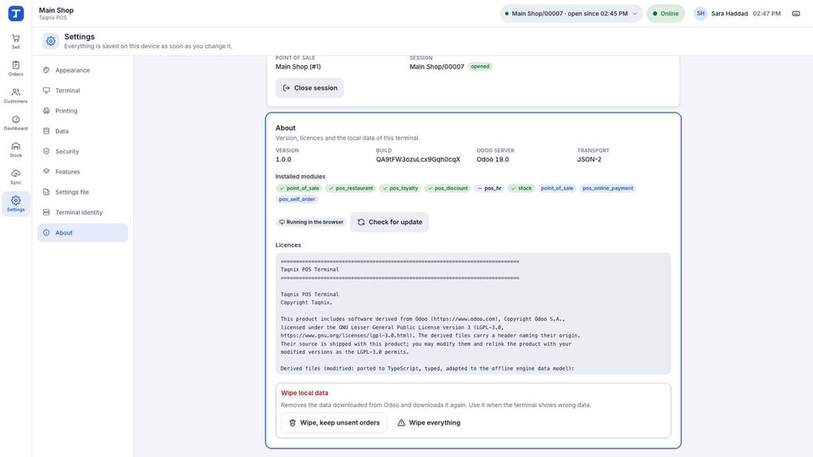This screenshot has width=813, height=457.
Task: Open Settings file section
Action: pos(82,192)
